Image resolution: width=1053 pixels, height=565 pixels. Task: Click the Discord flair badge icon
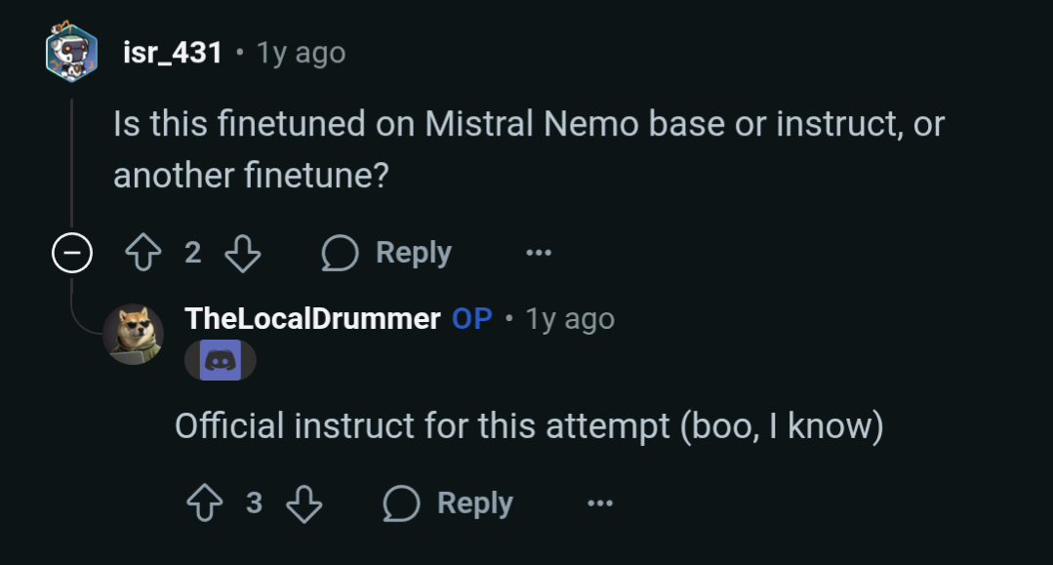coord(221,360)
